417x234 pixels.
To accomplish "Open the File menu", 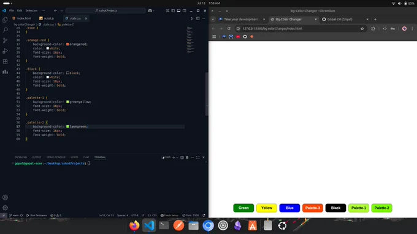I will (x=12, y=10).
